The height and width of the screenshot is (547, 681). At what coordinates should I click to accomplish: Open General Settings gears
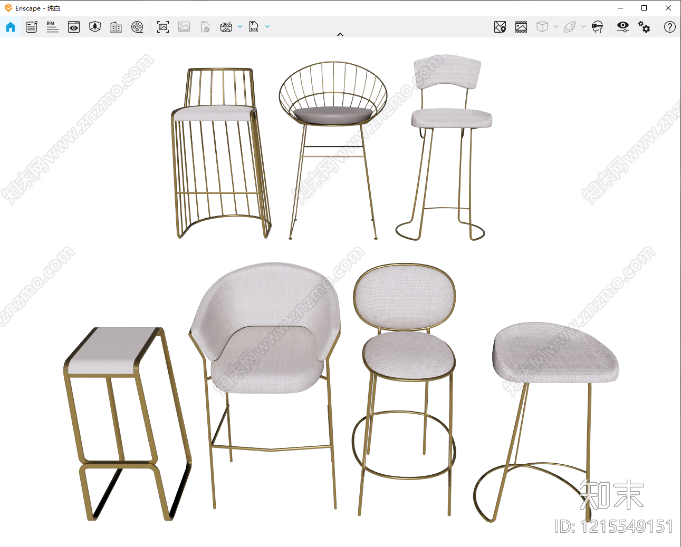(644, 27)
